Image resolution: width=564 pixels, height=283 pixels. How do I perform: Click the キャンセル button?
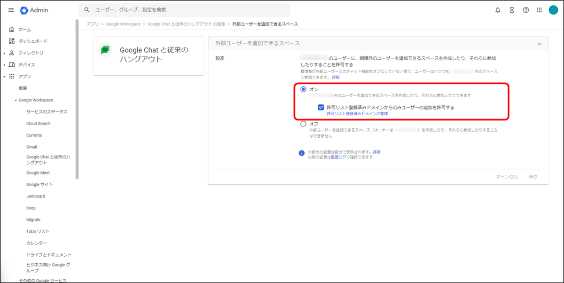507,177
